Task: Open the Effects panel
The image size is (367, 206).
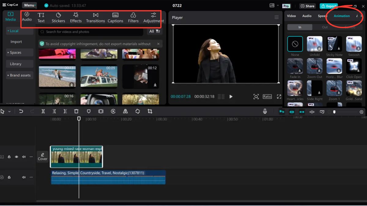Action: (x=76, y=18)
